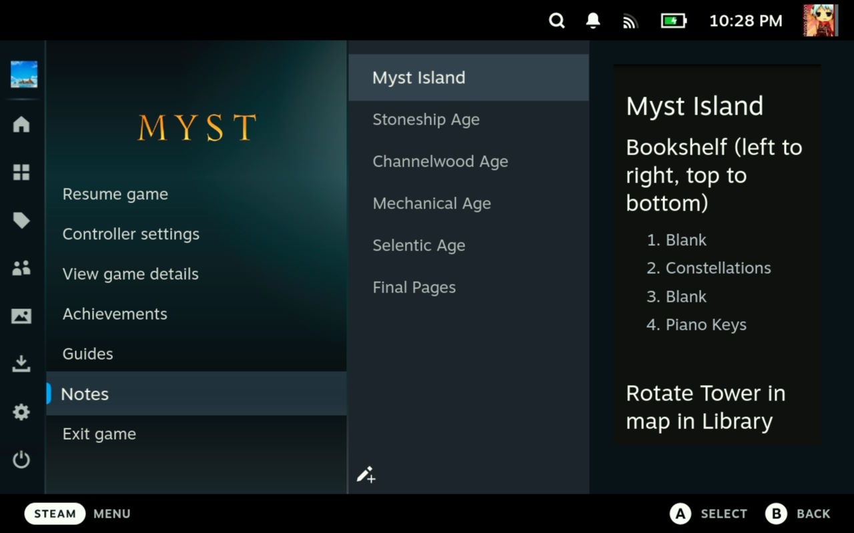Click the MENU label in footer
This screenshot has width=854, height=533.
coord(112,514)
